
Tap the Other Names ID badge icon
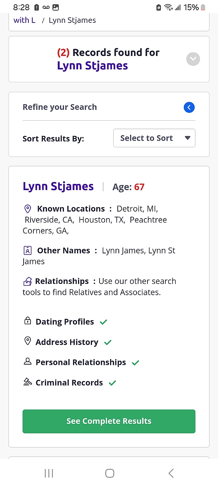27,250
